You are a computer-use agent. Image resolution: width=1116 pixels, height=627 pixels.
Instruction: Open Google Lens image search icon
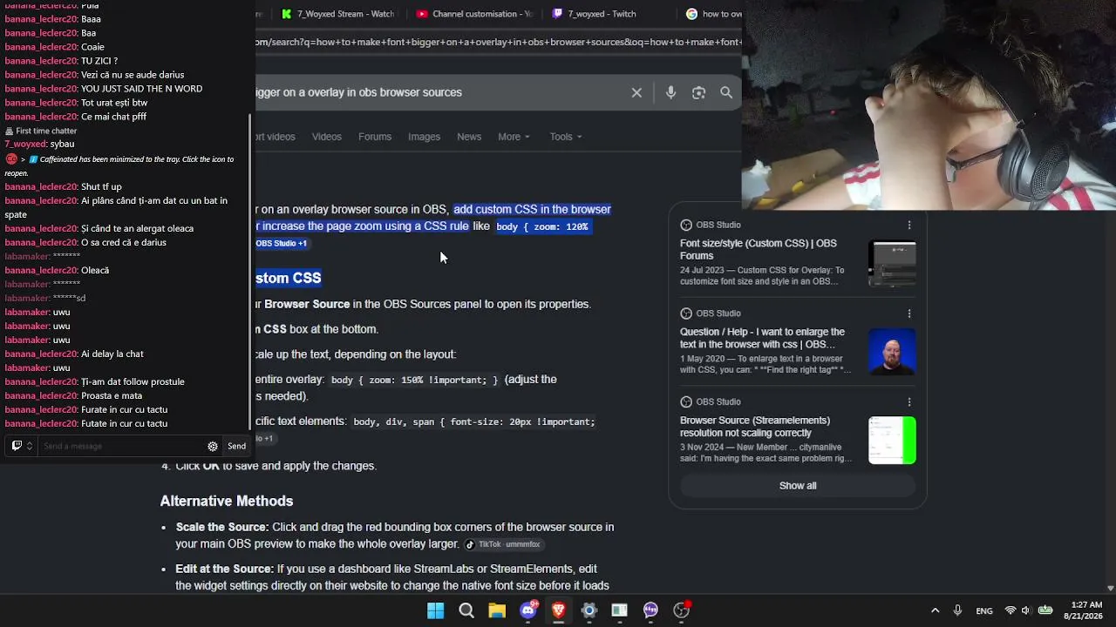[698, 92]
